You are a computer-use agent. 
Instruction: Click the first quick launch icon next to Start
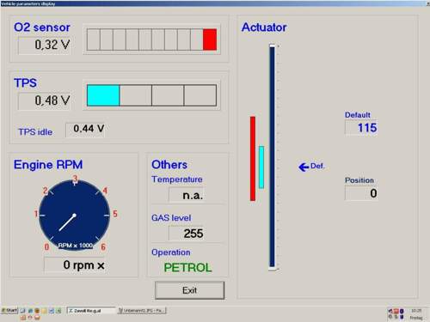22,311
